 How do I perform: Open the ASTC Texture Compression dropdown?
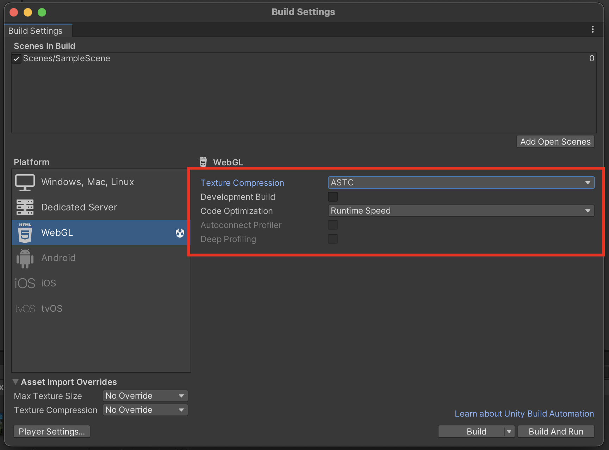point(461,183)
